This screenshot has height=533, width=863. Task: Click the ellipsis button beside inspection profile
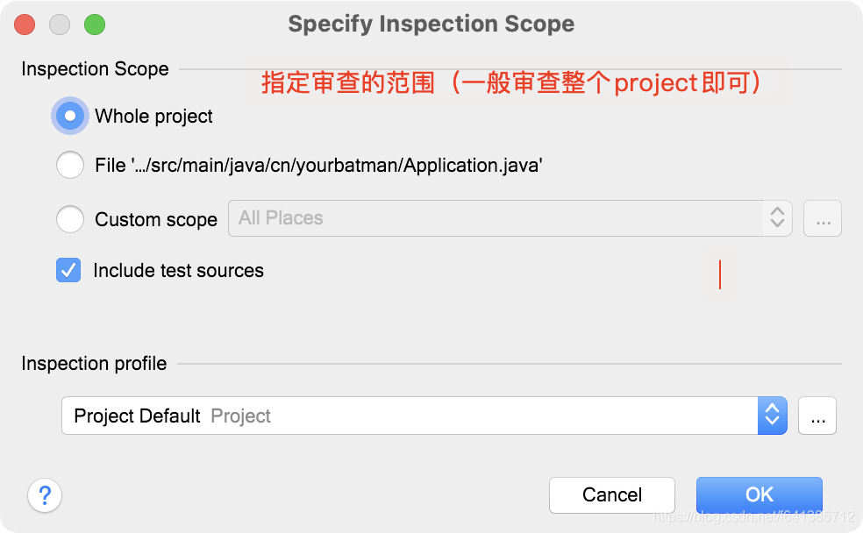817,416
